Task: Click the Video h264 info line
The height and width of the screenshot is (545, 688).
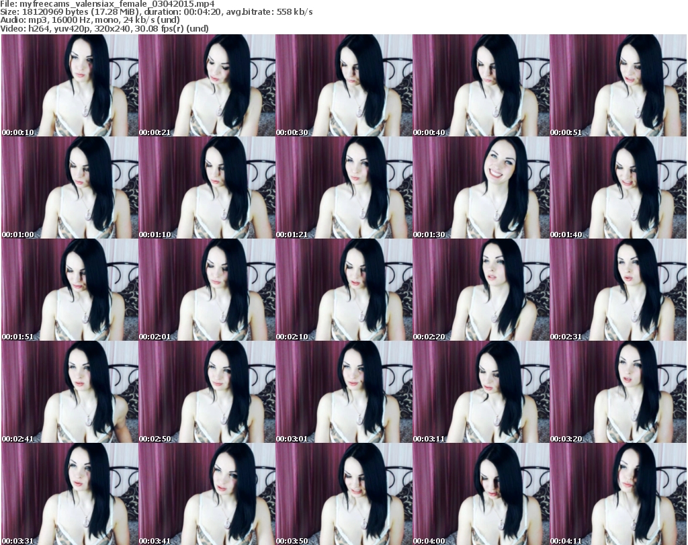Action: (104, 28)
